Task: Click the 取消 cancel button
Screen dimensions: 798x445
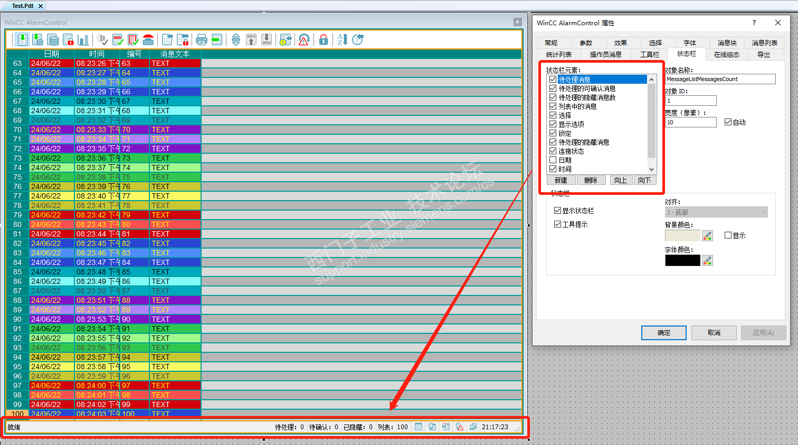Action: coord(714,333)
